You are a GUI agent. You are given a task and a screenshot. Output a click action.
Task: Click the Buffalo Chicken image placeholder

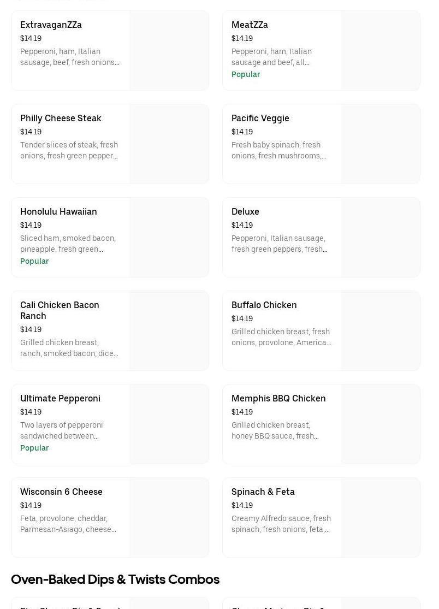click(x=380, y=330)
